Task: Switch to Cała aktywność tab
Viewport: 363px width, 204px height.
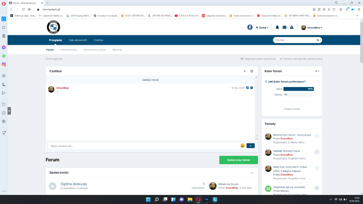Action: [78, 40]
